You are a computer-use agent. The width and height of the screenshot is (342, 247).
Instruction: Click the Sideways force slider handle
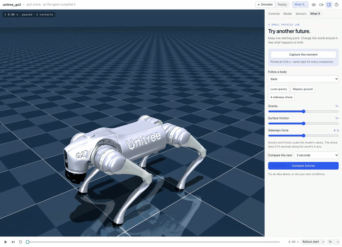(304, 135)
